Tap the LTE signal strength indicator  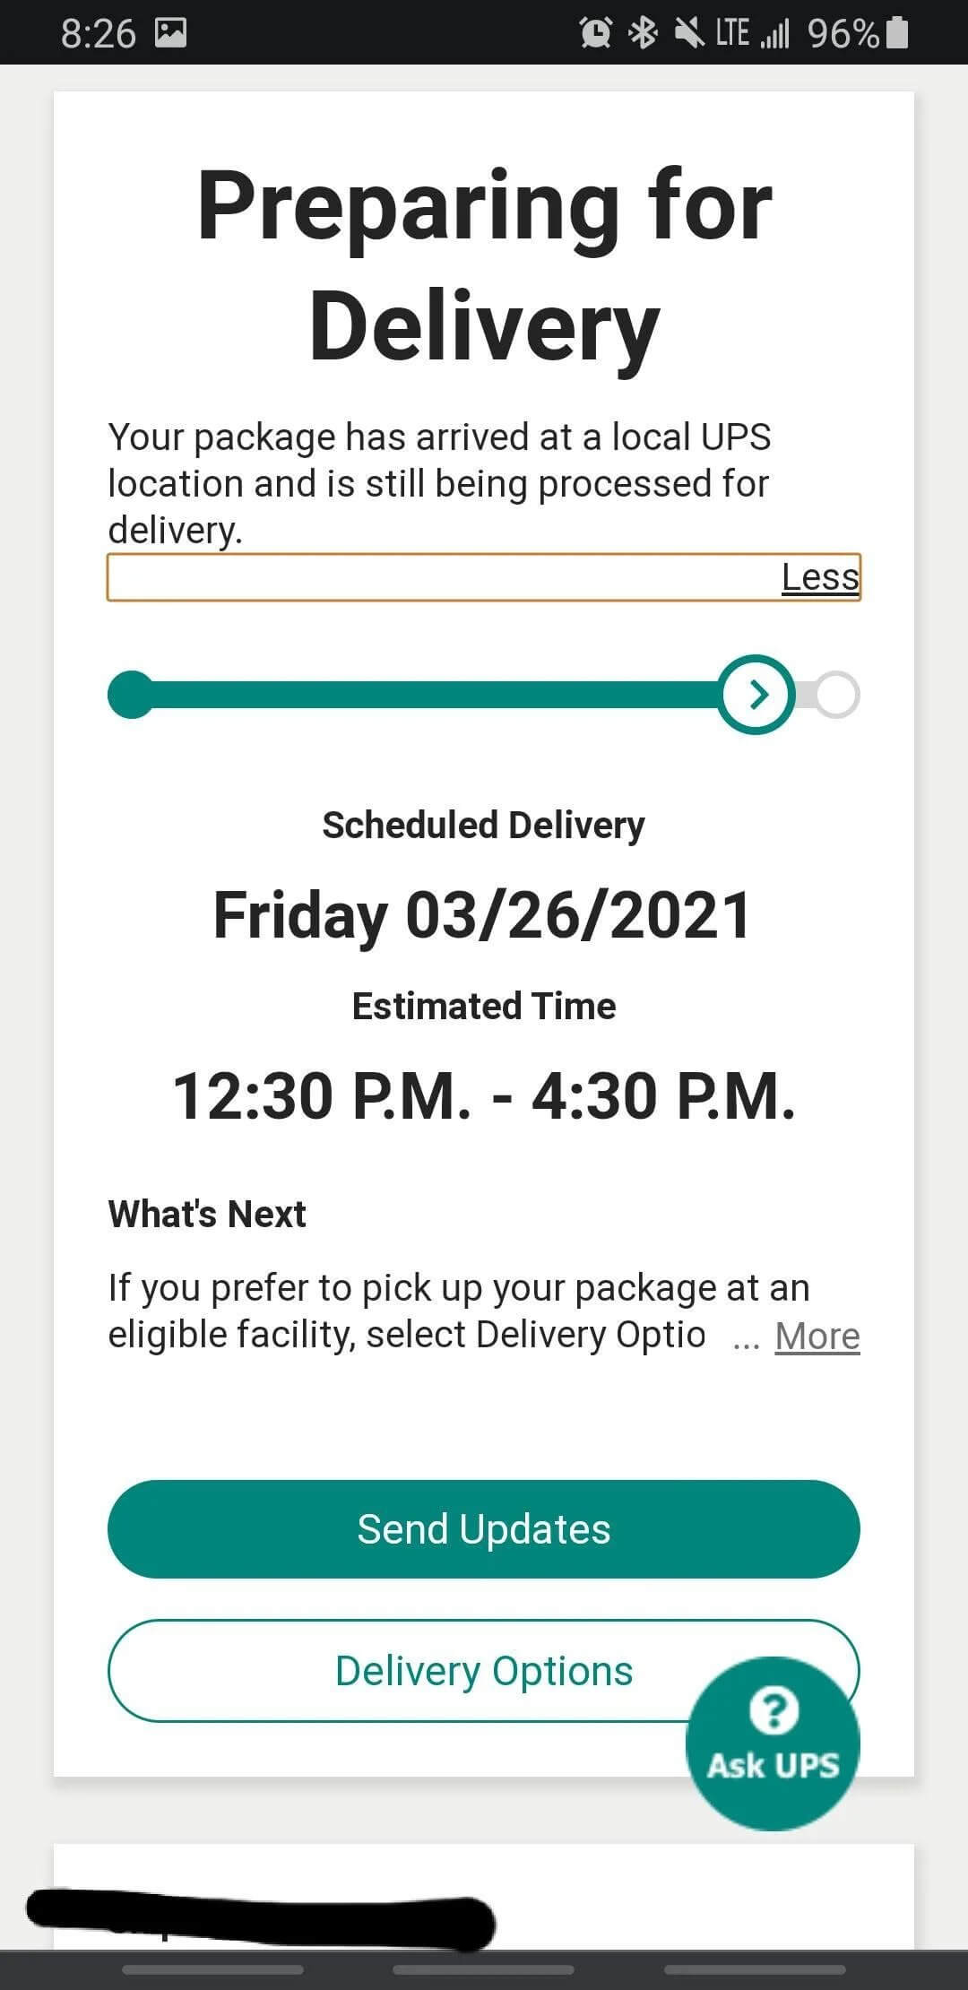coord(753,33)
